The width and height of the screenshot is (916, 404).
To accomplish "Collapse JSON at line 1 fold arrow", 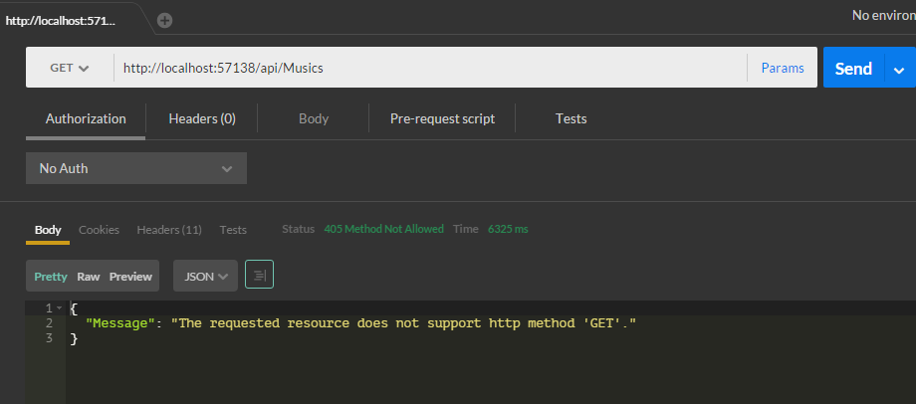I will 61,308.
